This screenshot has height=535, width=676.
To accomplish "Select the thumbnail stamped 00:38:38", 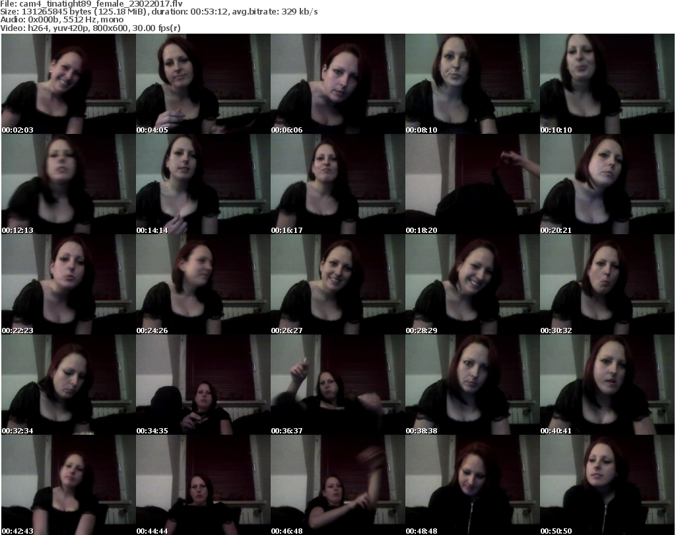I will [x=473, y=385].
